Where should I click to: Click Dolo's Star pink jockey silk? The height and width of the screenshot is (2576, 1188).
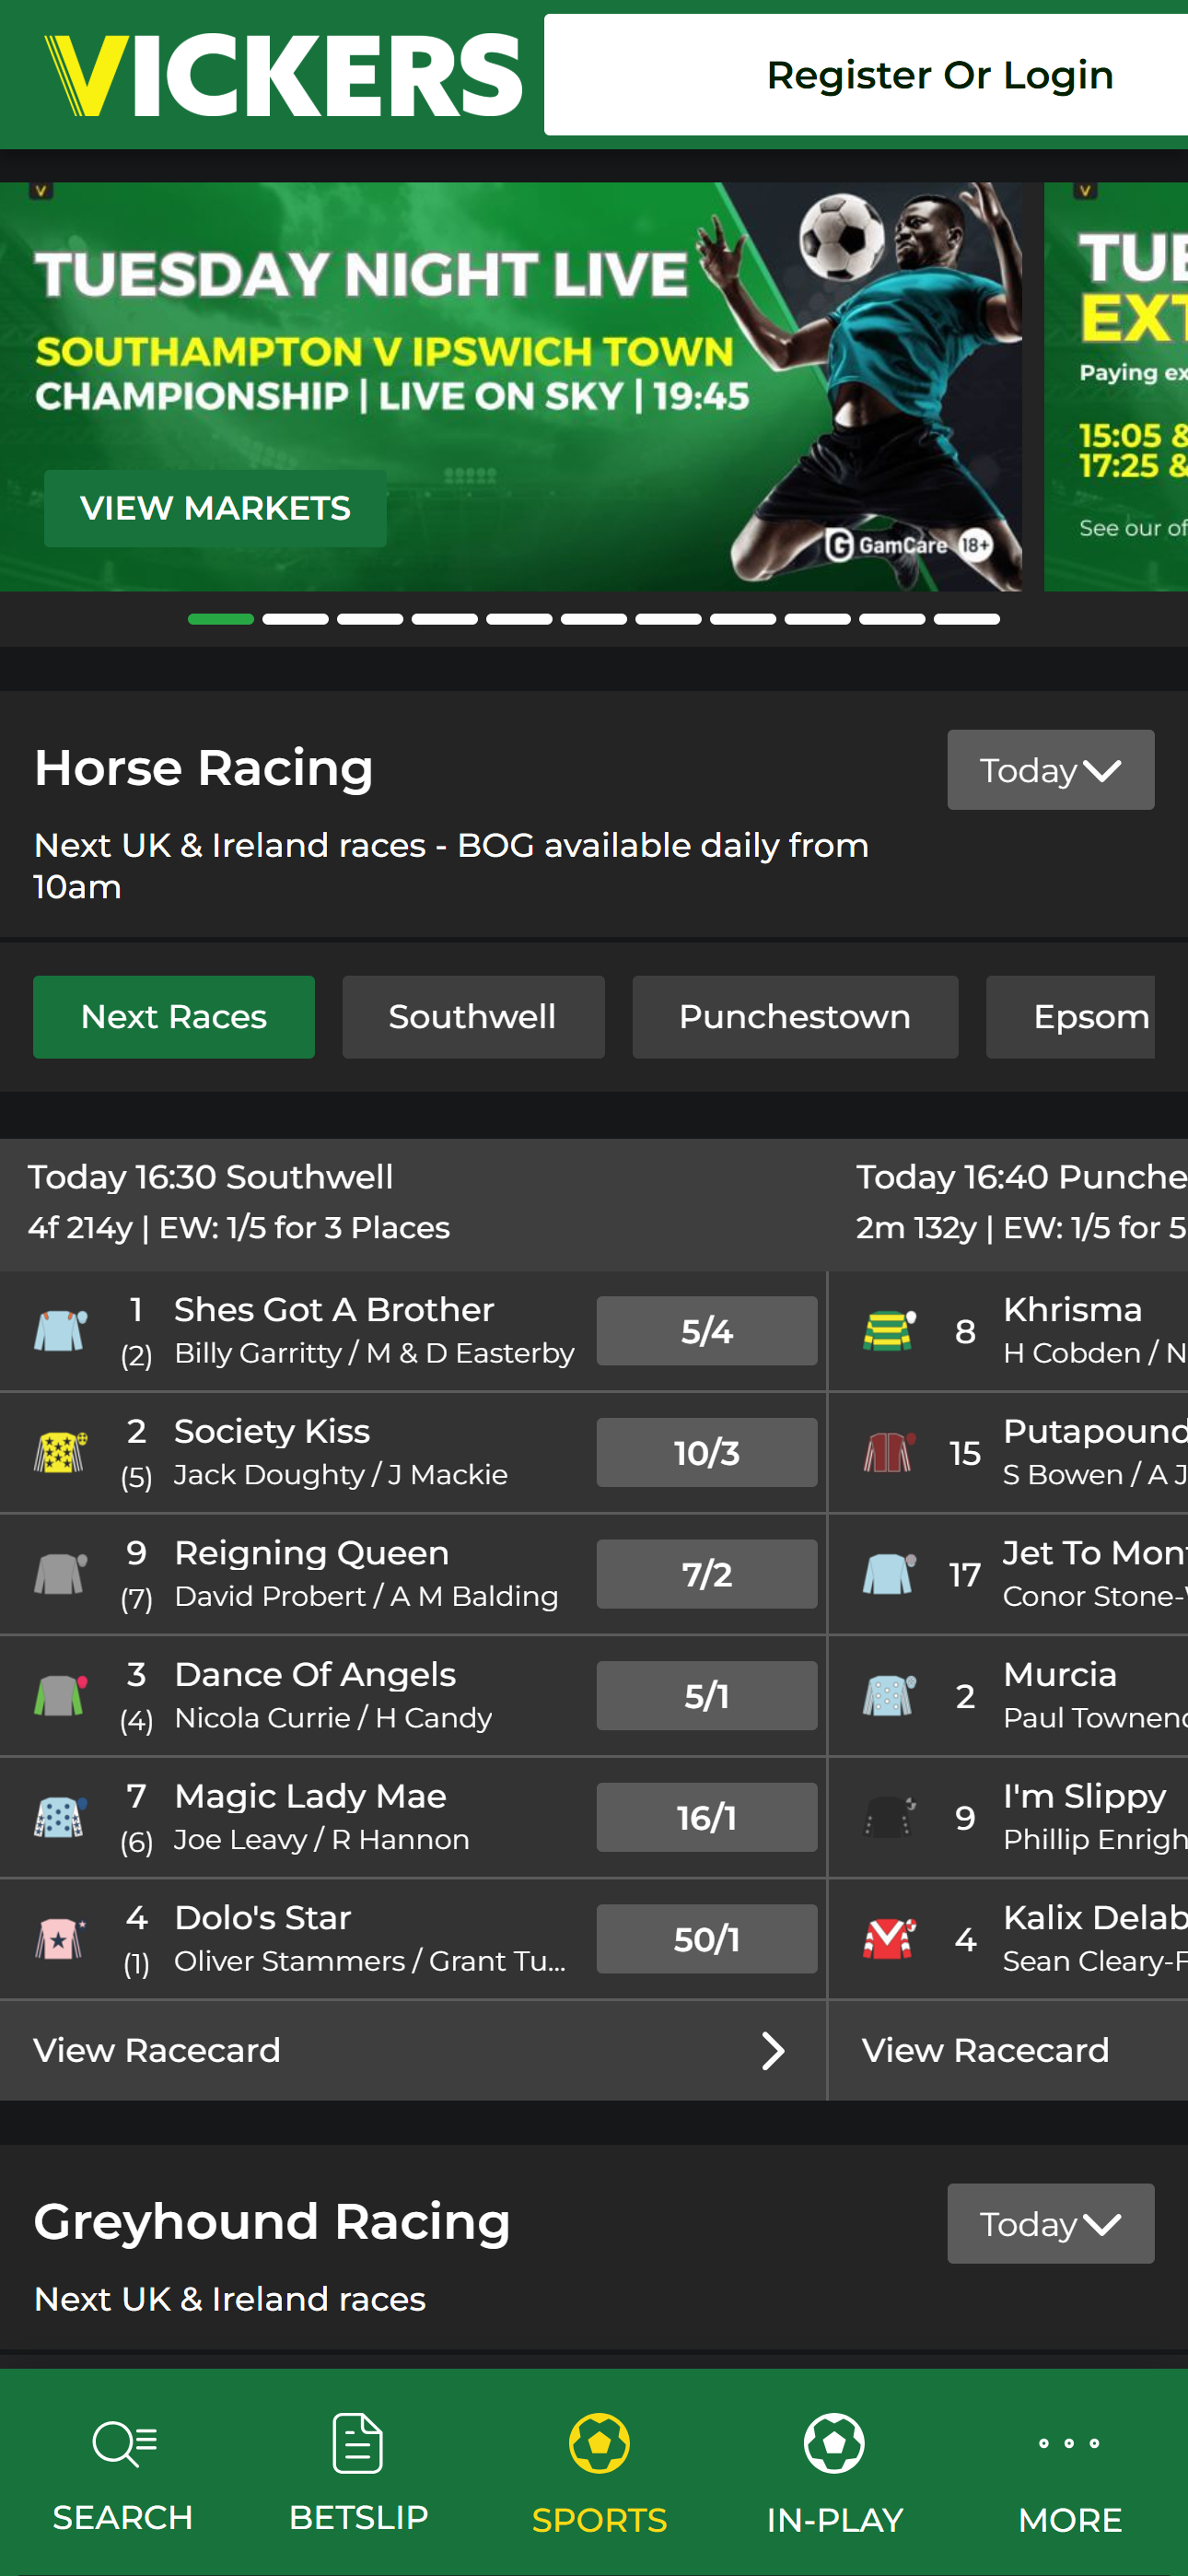click(60, 1939)
